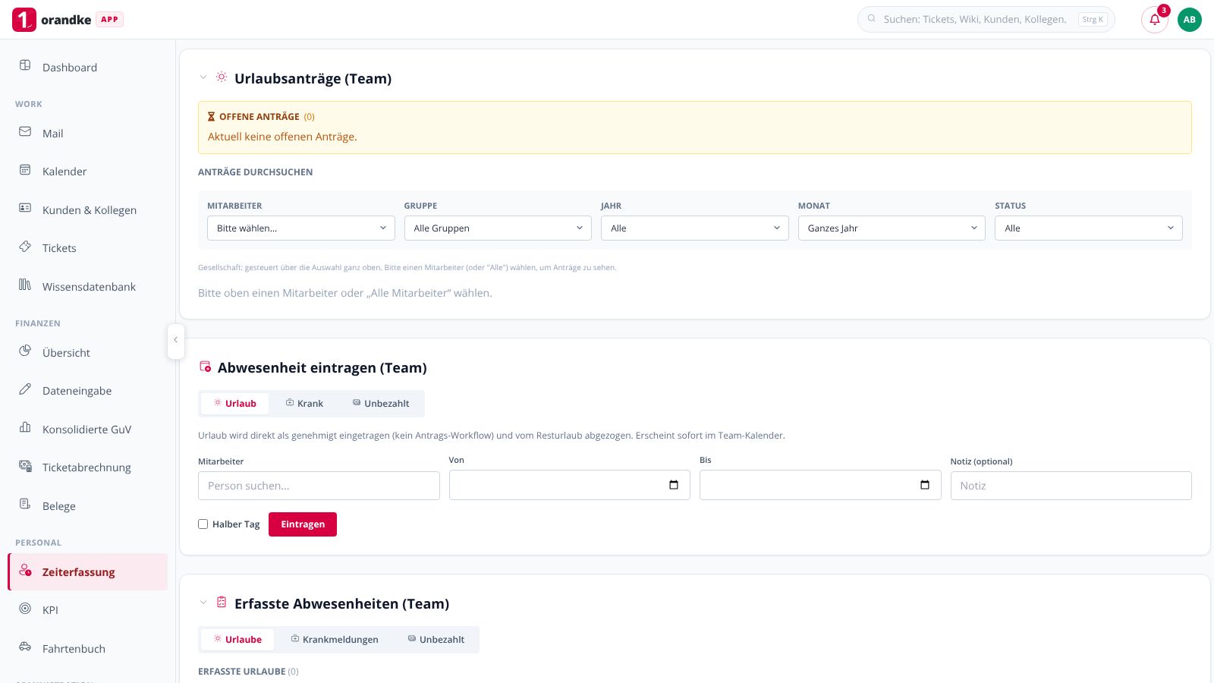Open the Monat 'Ganzes Jahr' dropdown

click(x=892, y=228)
